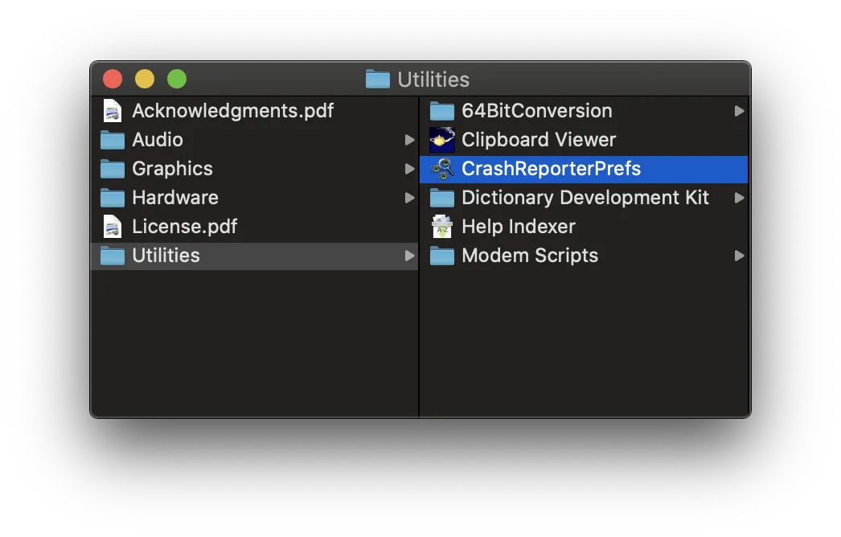Expand the Dictionary Development Kit arrow

pyautogui.click(x=739, y=198)
